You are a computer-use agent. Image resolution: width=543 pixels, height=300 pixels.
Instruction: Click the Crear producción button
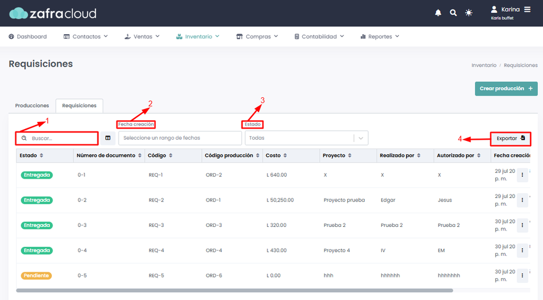click(506, 88)
